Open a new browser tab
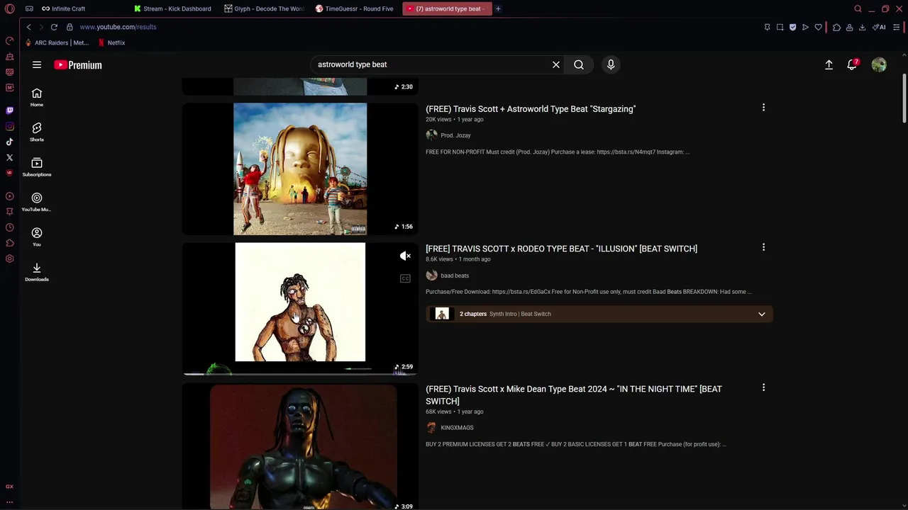This screenshot has height=510, width=908. (498, 8)
